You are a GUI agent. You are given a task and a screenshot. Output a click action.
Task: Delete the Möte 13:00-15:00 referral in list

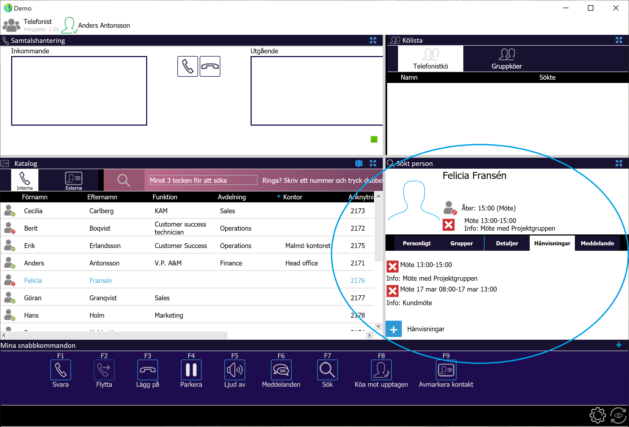coord(392,267)
